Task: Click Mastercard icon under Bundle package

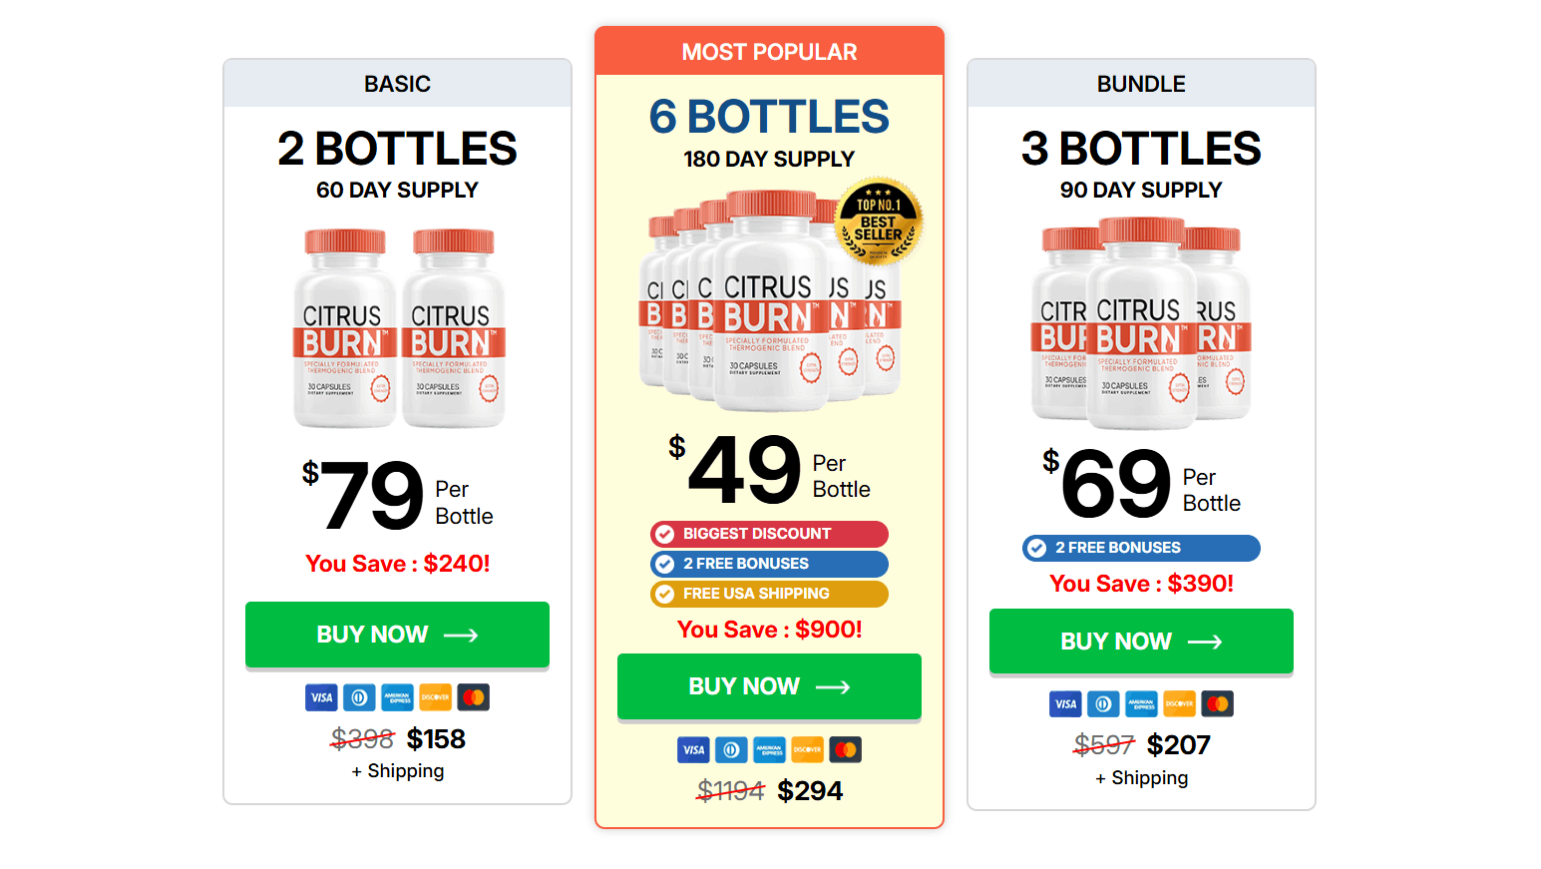Action: [1217, 704]
